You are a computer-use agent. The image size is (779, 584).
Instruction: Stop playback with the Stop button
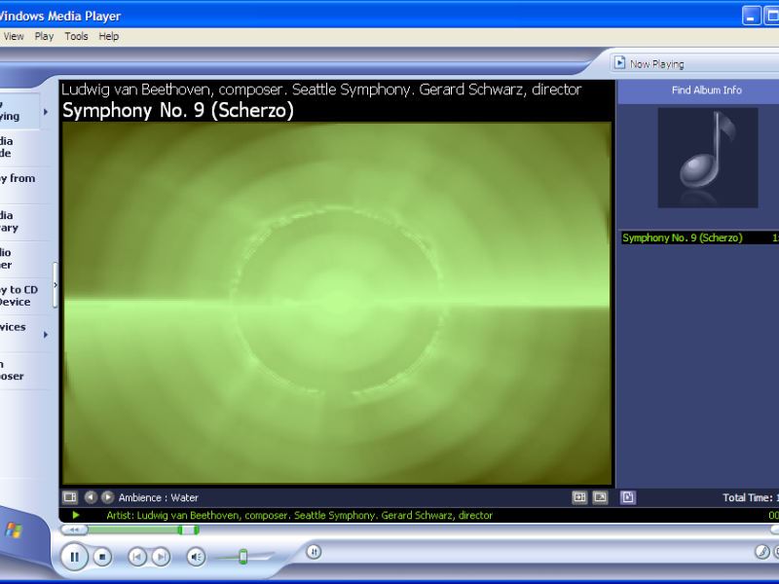pyautogui.click(x=102, y=557)
